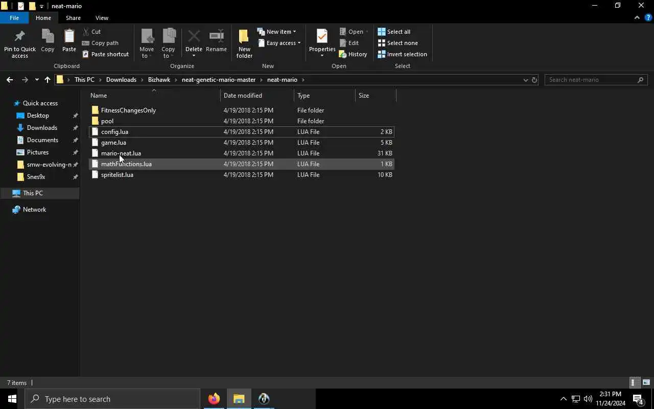Open file Properties
654x409 pixels.
coord(322,43)
